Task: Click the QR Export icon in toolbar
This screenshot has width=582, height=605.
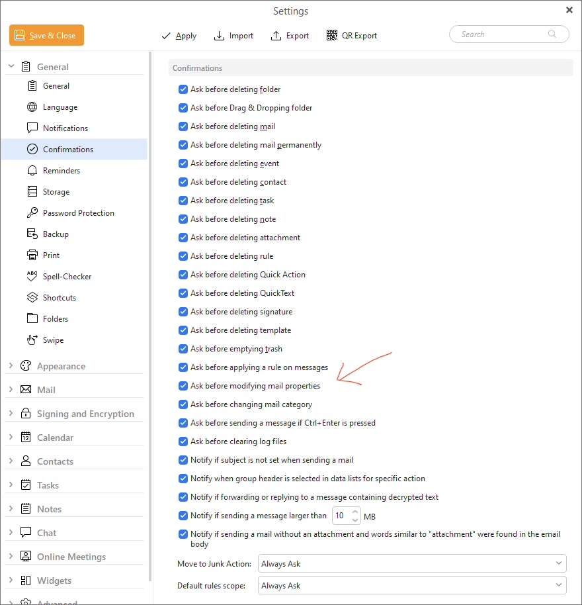Action: 332,36
